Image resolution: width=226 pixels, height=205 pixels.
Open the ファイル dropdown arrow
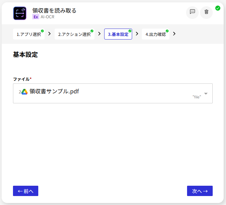[x=206, y=93]
